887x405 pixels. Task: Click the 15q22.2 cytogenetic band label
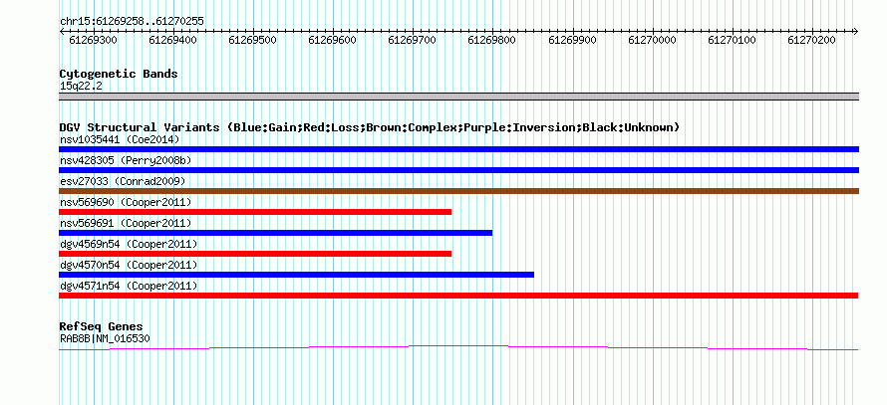pos(81,87)
